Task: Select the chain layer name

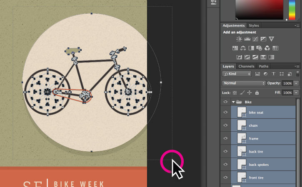Action: coord(253,125)
